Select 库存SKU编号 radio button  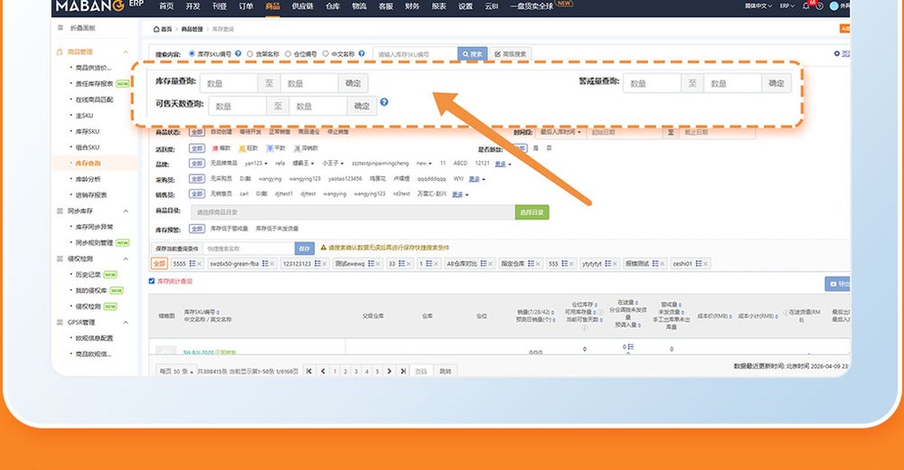click(192, 53)
